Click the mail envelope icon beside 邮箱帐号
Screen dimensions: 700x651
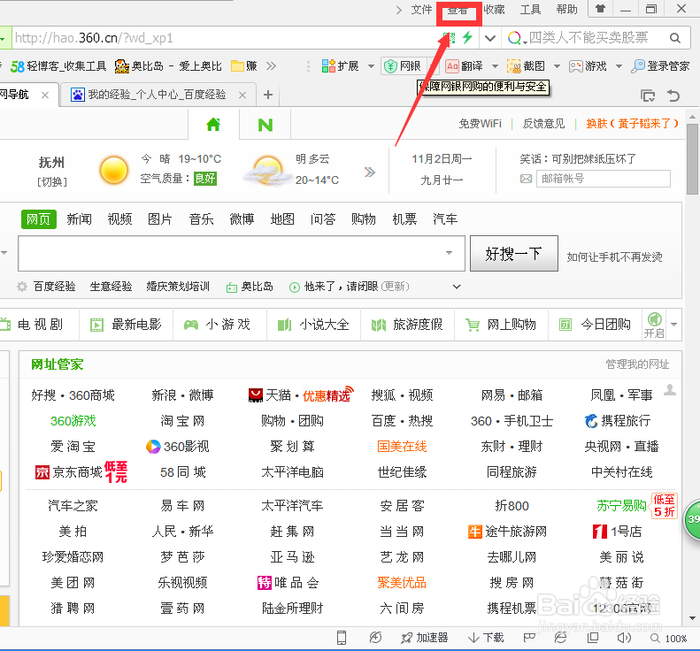pyautogui.click(x=526, y=179)
